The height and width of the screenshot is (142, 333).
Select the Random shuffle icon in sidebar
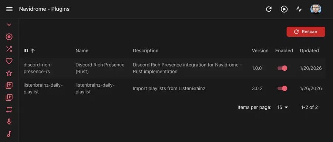tap(9, 49)
